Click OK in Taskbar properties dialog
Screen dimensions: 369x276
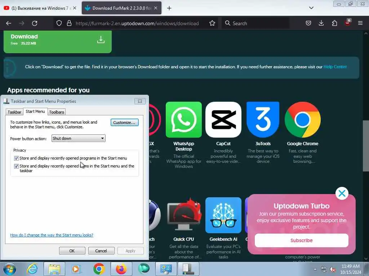click(72, 250)
